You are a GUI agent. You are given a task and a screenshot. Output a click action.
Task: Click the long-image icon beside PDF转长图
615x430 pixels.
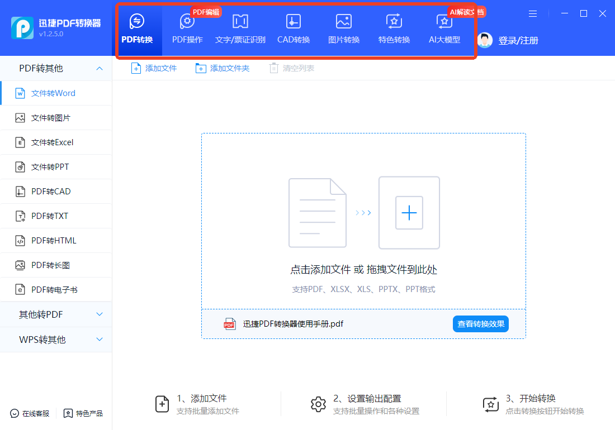coord(20,265)
